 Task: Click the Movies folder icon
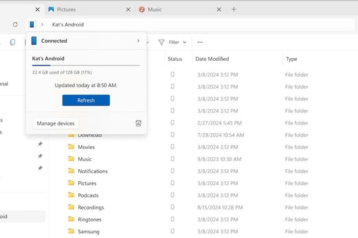tap(71, 147)
